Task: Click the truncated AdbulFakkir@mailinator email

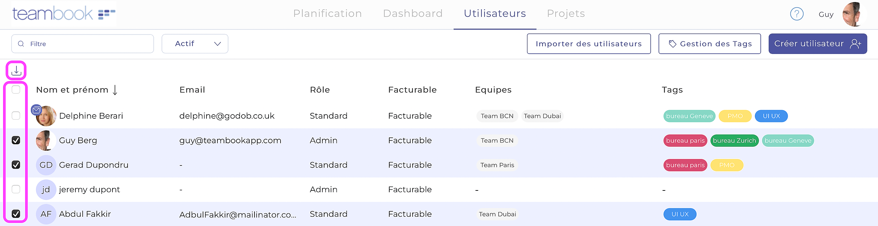Action: [238, 215]
